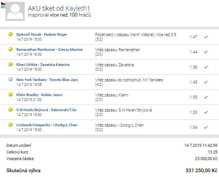Click the user avatar placeholder image
Viewport: 219px width, 177px height.
point(15,11)
